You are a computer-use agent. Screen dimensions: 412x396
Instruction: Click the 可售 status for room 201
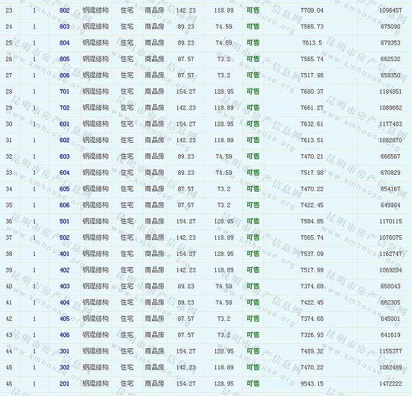tap(253, 383)
